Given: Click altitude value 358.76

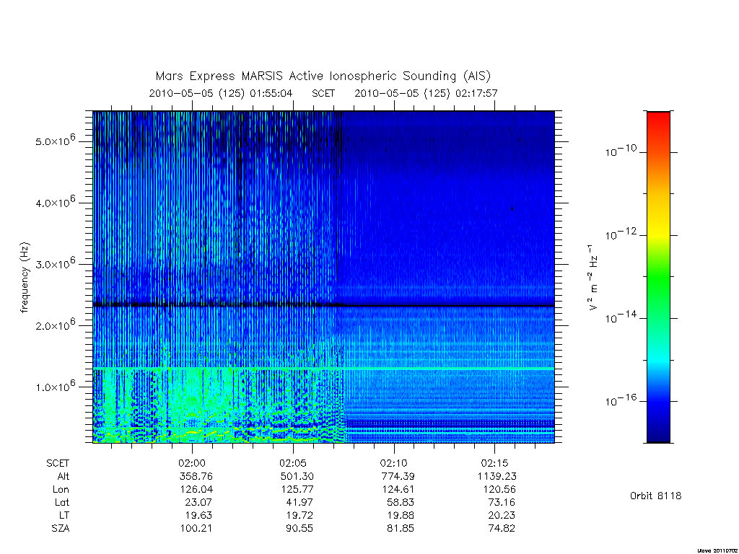Looking at the screenshot, I should [x=196, y=476].
